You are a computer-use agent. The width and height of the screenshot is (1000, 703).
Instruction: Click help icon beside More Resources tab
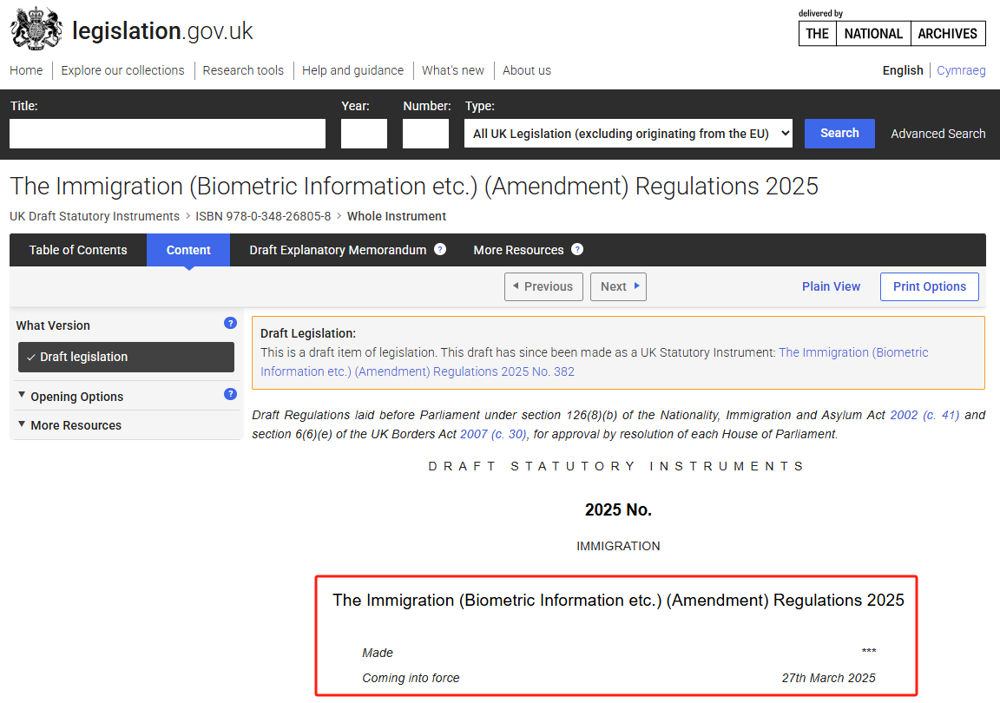[577, 250]
